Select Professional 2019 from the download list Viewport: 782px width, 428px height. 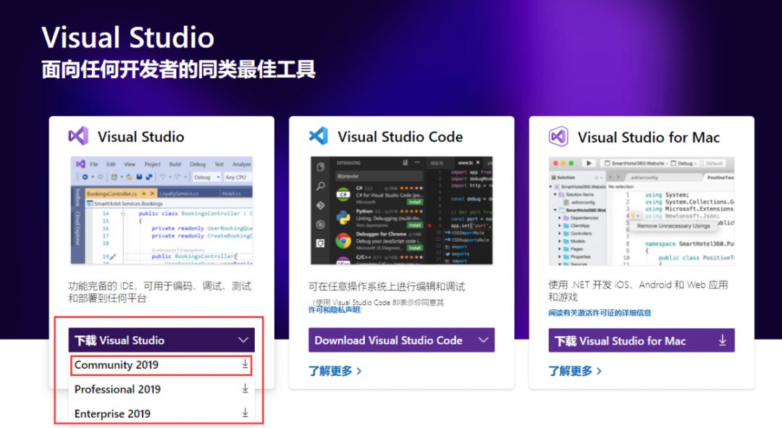(x=161, y=389)
